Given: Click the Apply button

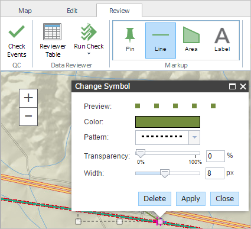Looking at the screenshot, I should click(191, 199).
